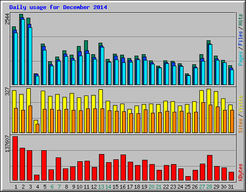Click the 2544 axis value label
246x192 pixels.
(x=7, y=19)
